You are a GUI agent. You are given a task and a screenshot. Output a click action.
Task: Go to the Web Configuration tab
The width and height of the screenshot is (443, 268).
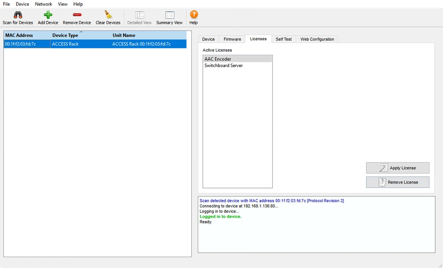317,39
